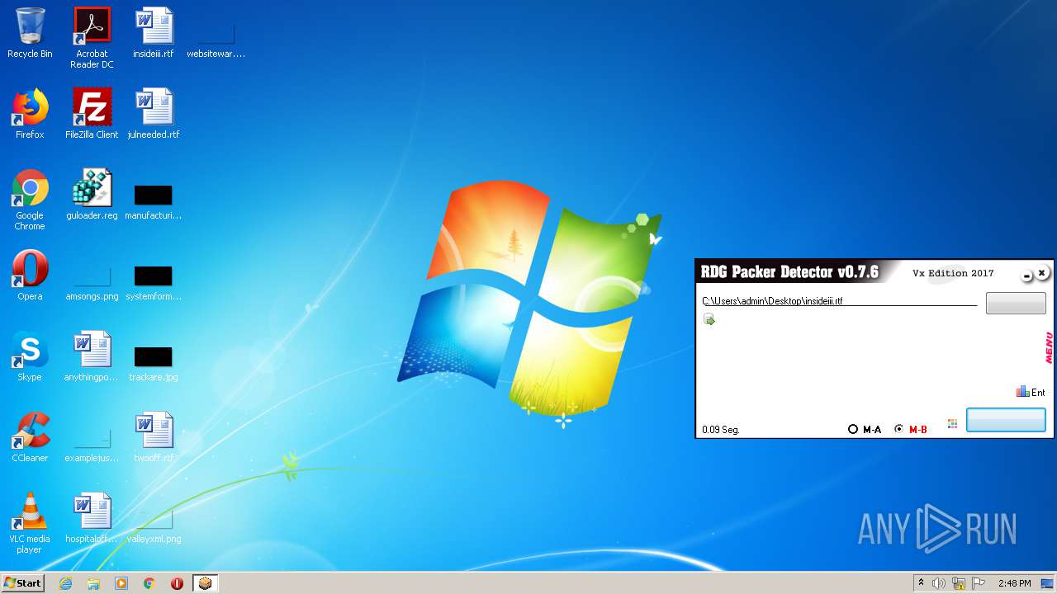Image resolution: width=1057 pixels, height=594 pixels.
Task: Open the Windows Start menu
Action: [x=22, y=583]
